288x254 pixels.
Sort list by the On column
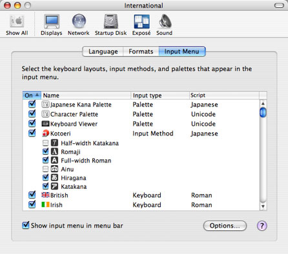pyautogui.click(x=32, y=95)
